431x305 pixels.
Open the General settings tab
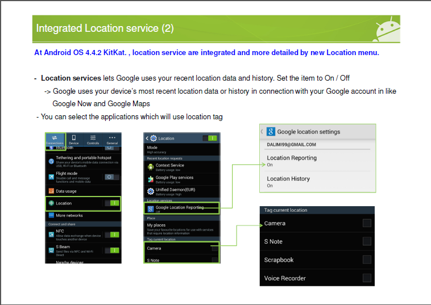click(112, 140)
